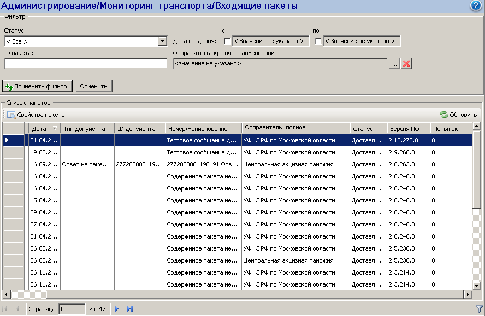
Task: Click the vertical scrollbar thumb
Action: coord(476,169)
